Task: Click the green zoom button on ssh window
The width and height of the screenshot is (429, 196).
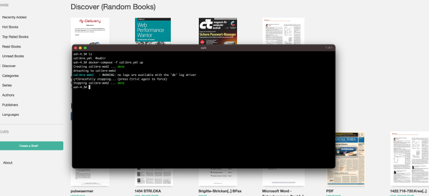Action: click(85, 48)
